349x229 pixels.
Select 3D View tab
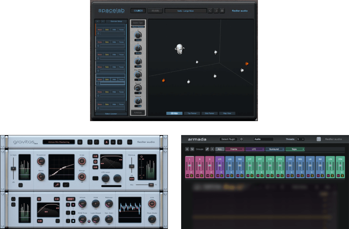pyautogui.click(x=174, y=113)
